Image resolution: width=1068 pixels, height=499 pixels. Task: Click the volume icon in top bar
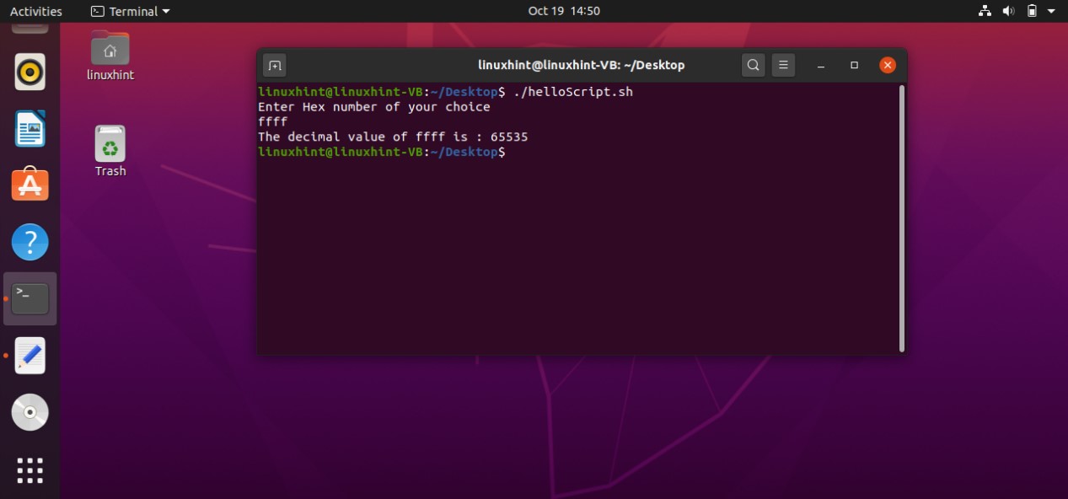coord(1008,11)
